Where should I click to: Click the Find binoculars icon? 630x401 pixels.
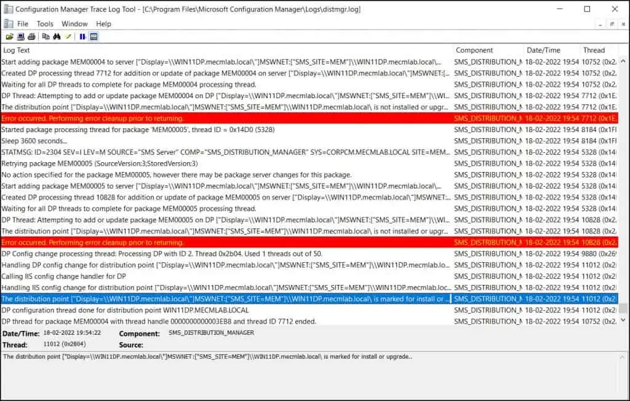point(57,37)
